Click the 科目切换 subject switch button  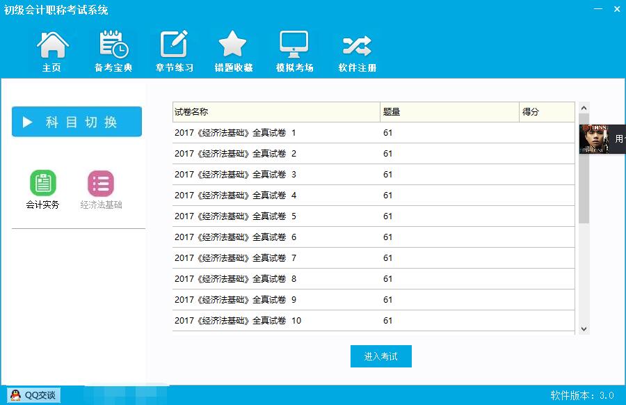click(77, 122)
